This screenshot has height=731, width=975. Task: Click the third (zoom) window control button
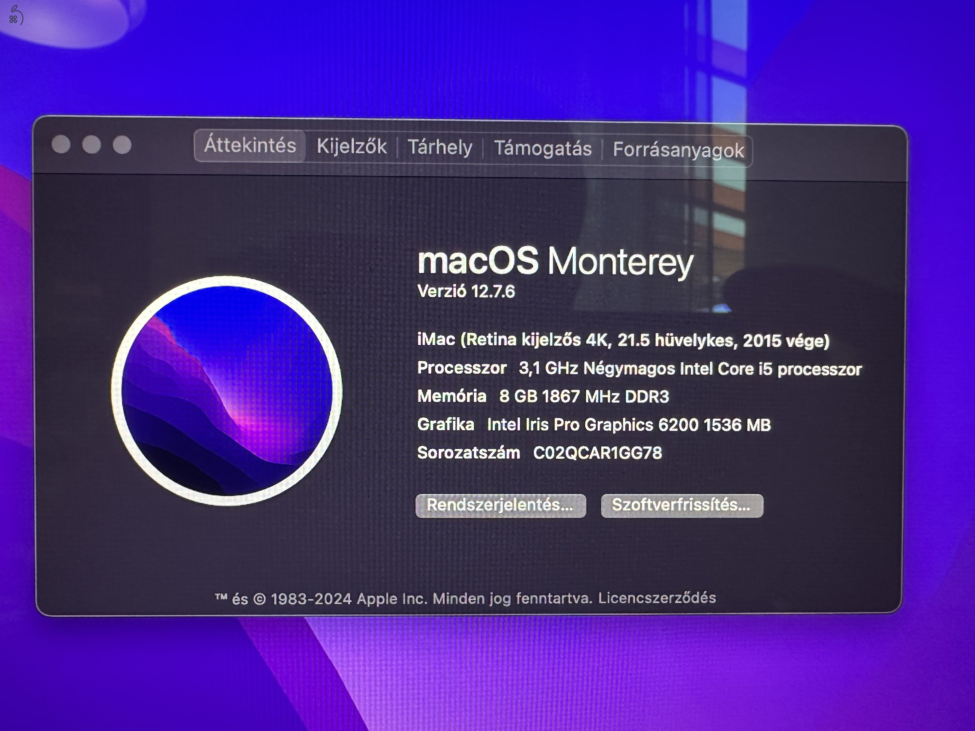122,145
